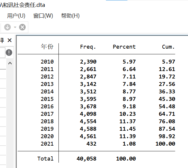This screenshot has height=168, width=188.
Task: Close the side panel with the X
Action: click(10, 40)
